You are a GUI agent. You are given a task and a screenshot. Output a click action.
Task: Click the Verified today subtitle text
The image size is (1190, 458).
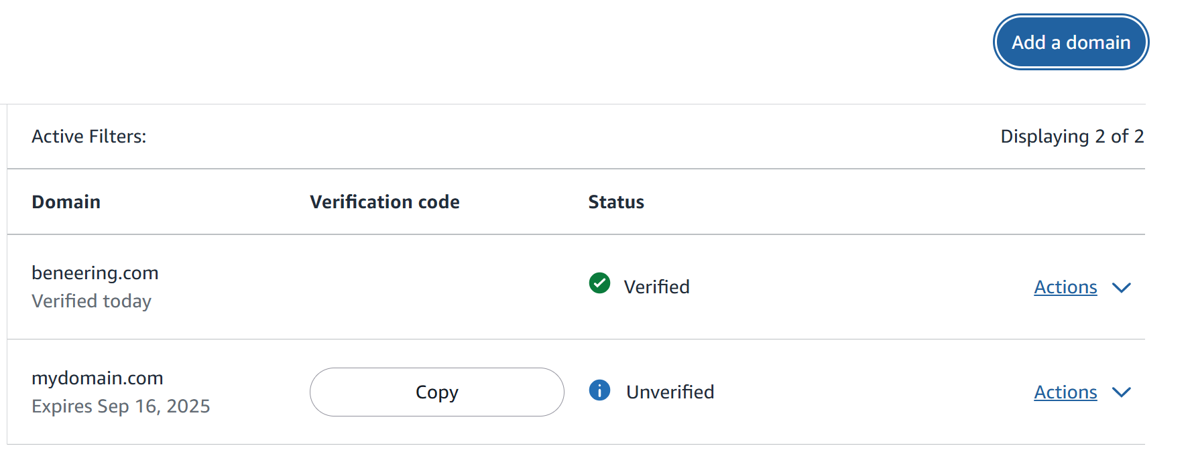point(91,301)
